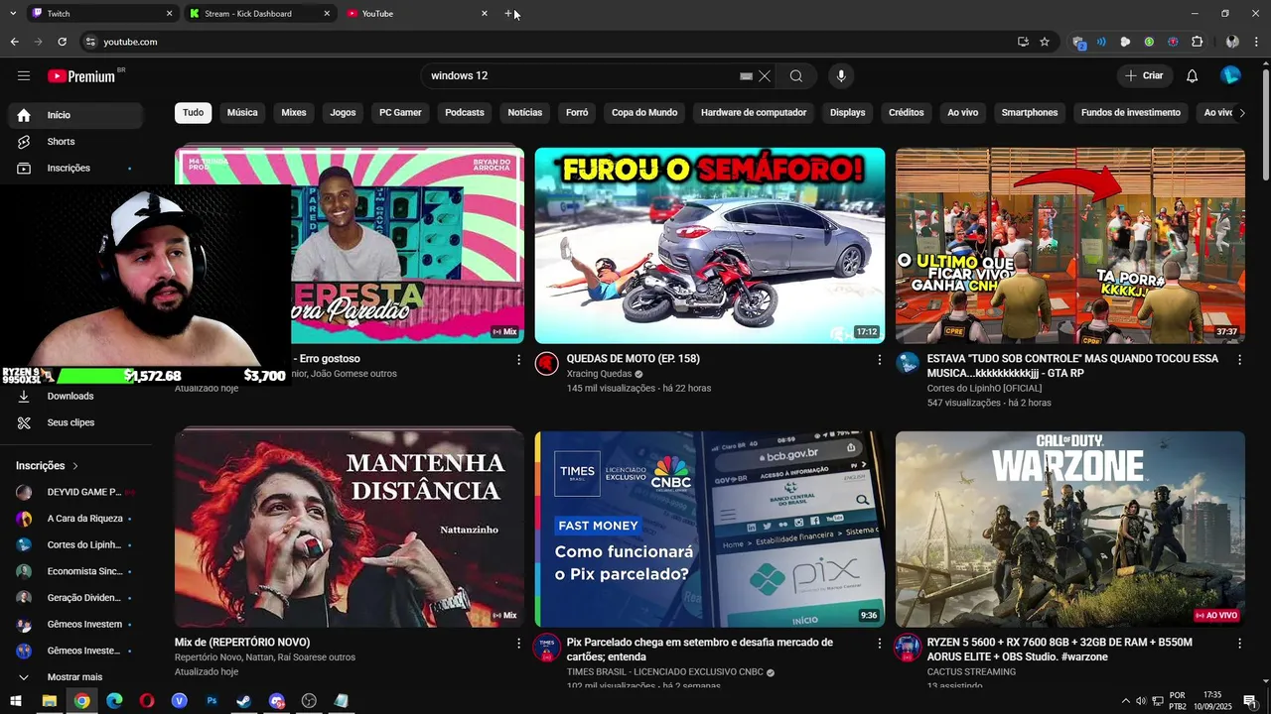Open the QUEDAS DE MOTO video thumbnail
The image size is (1271, 714).
(710, 246)
